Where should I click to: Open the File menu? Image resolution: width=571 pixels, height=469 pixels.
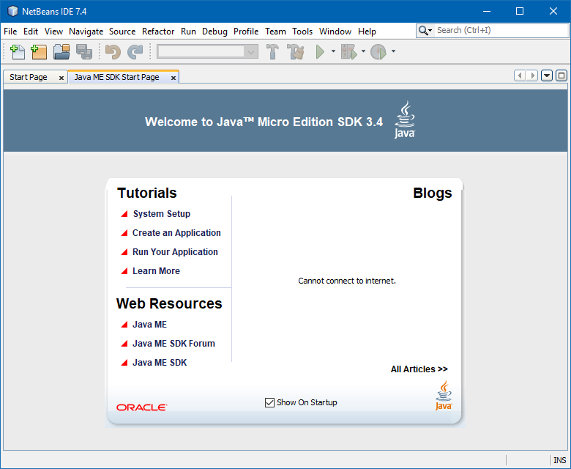(x=10, y=32)
